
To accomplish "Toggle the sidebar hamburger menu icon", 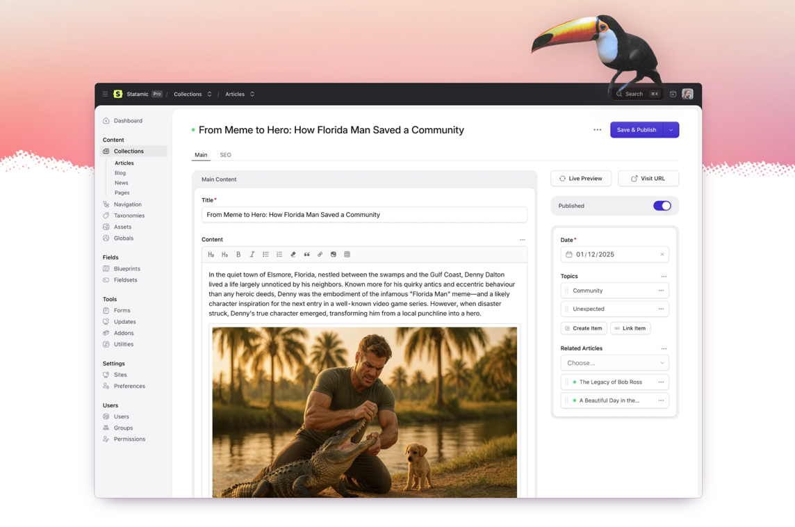I will (106, 94).
